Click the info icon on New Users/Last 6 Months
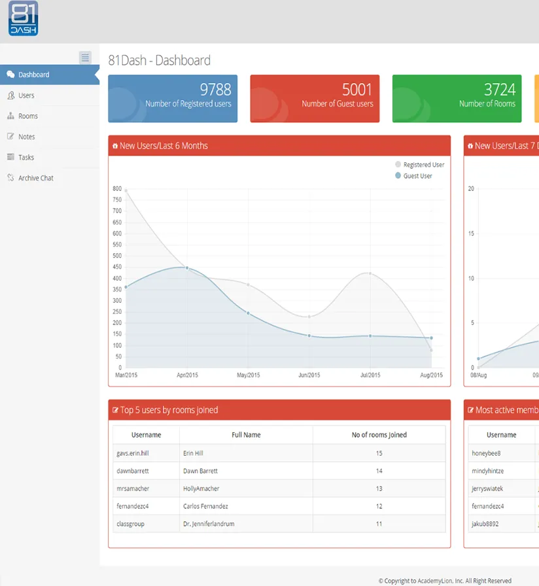The width and height of the screenshot is (539, 586). click(x=116, y=146)
